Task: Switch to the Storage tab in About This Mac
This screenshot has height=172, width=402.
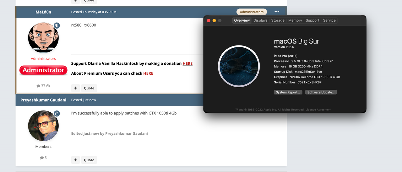Action: point(278,20)
